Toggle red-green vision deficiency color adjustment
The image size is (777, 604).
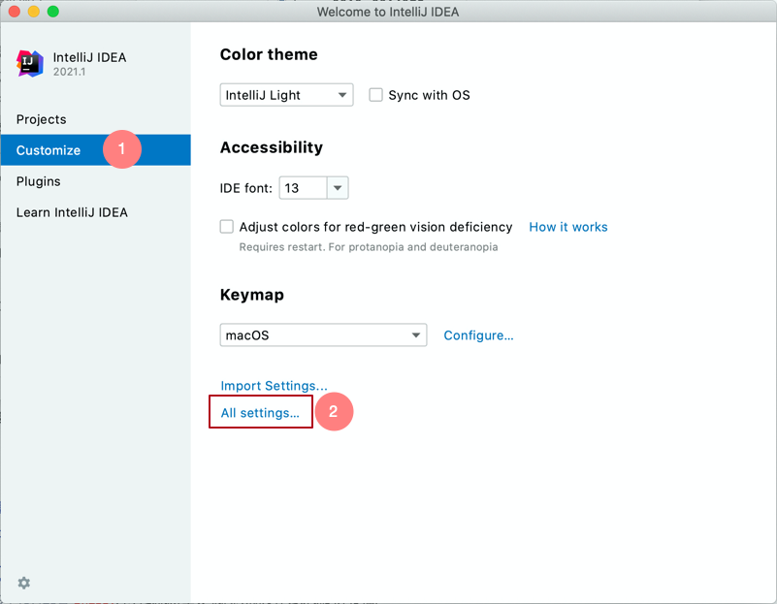pos(227,227)
